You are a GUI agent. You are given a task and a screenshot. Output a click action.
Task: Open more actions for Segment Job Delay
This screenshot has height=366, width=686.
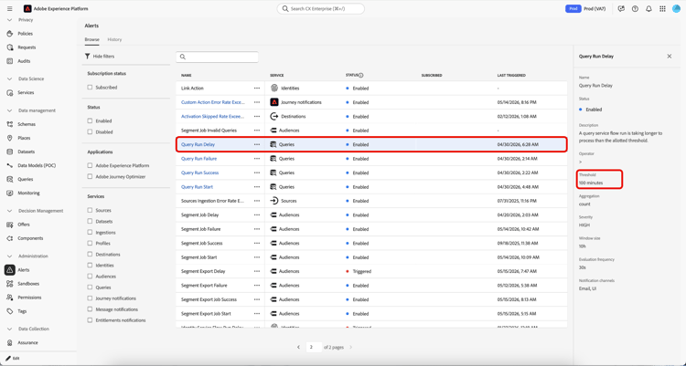point(257,214)
